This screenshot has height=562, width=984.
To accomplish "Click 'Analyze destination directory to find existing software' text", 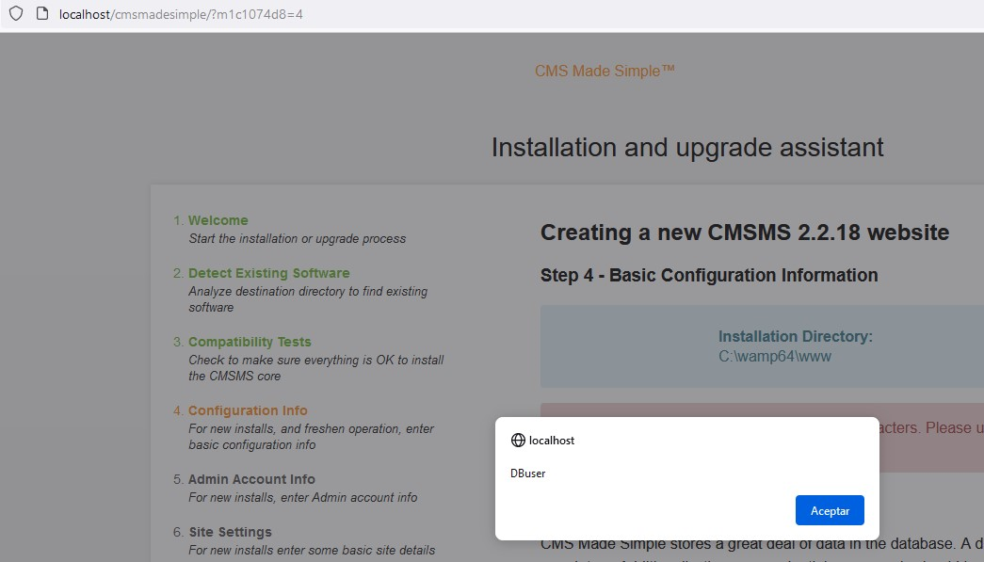I will point(308,299).
